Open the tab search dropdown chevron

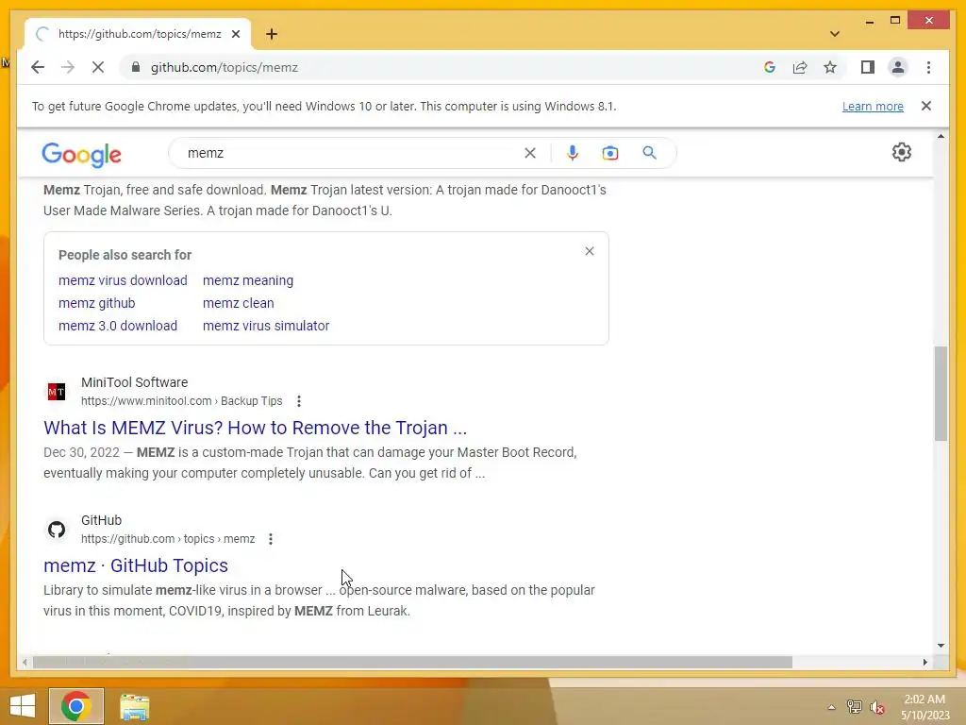click(x=834, y=34)
